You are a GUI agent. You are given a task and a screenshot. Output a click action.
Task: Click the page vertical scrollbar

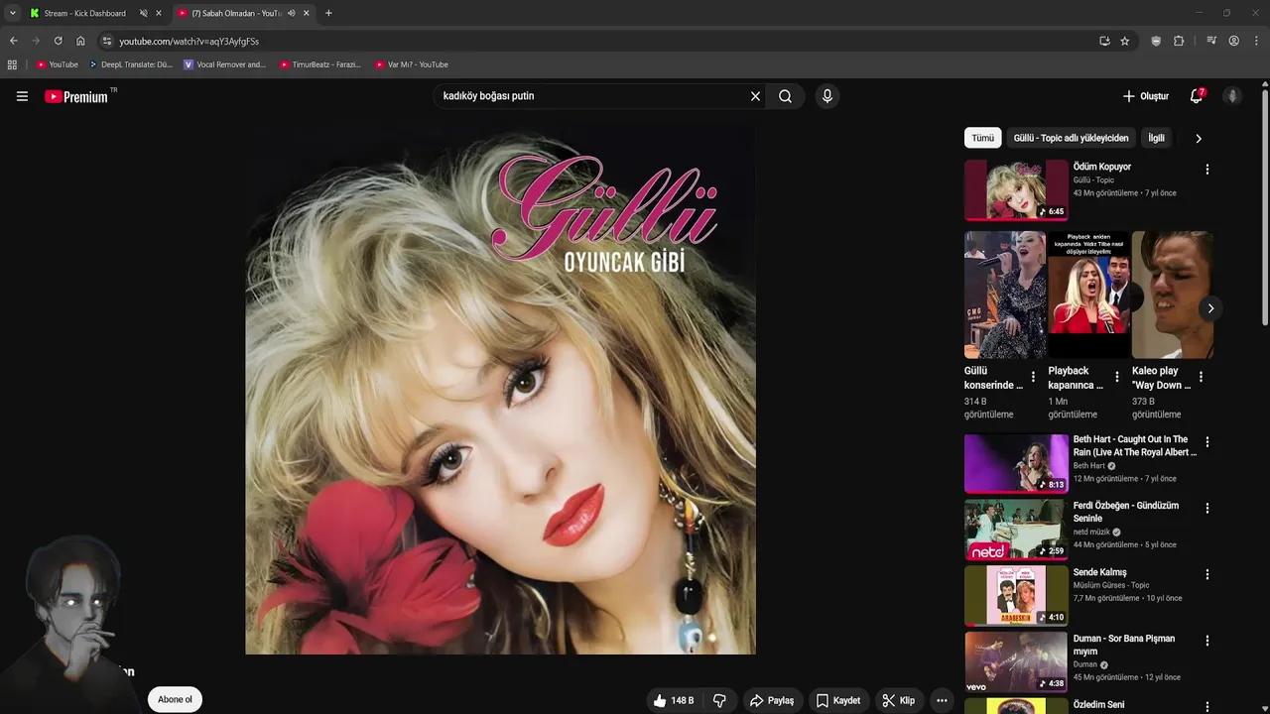click(x=1265, y=206)
